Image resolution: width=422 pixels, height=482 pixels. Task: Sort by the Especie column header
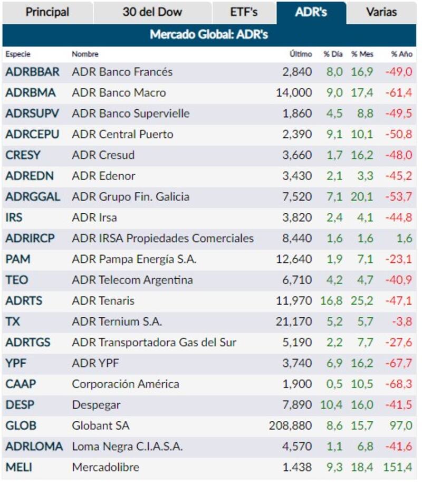click(18, 54)
